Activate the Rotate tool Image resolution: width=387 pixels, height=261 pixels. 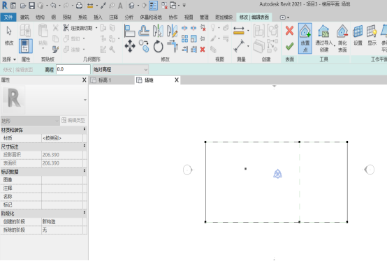[158, 46]
